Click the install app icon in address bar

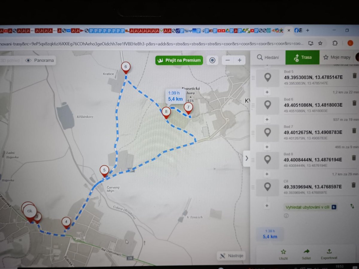pos(311,43)
